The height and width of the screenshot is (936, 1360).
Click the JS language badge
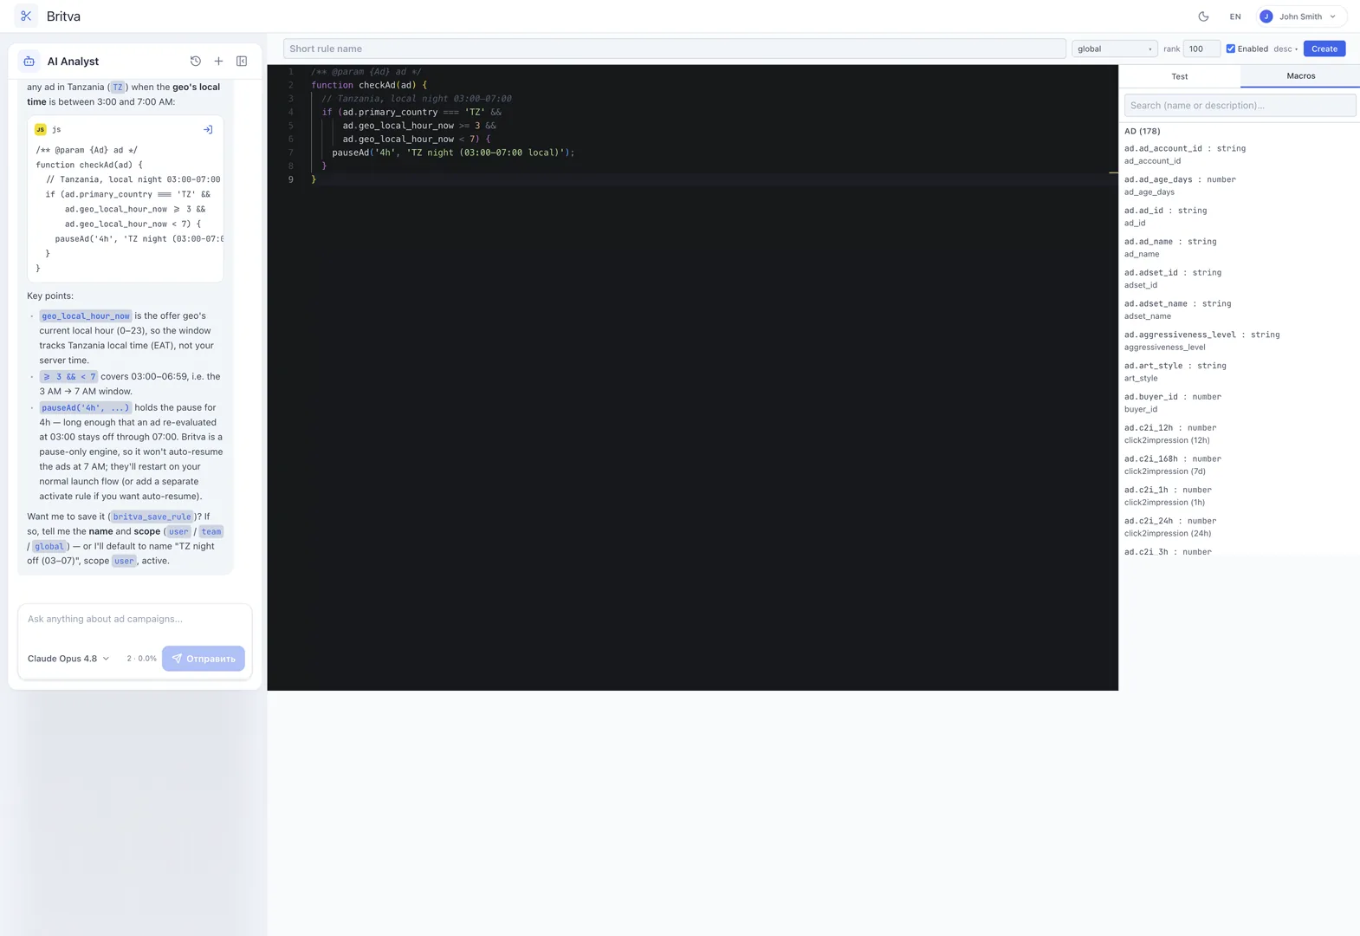[40, 130]
